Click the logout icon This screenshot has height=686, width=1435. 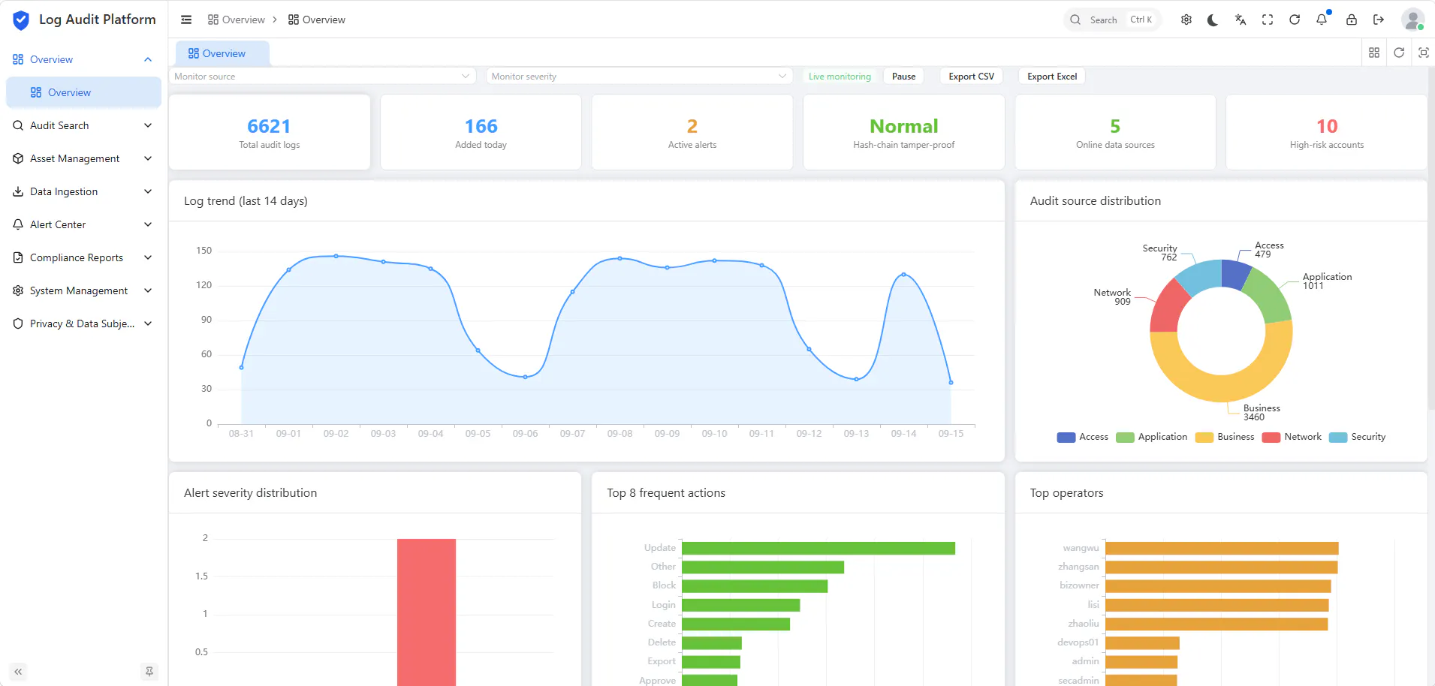[x=1379, y=20]
